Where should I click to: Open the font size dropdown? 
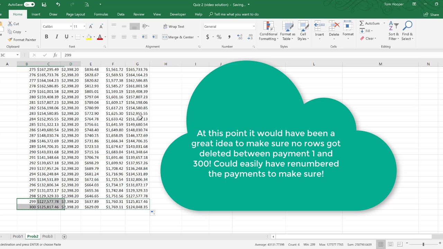[x=84, y=27]
